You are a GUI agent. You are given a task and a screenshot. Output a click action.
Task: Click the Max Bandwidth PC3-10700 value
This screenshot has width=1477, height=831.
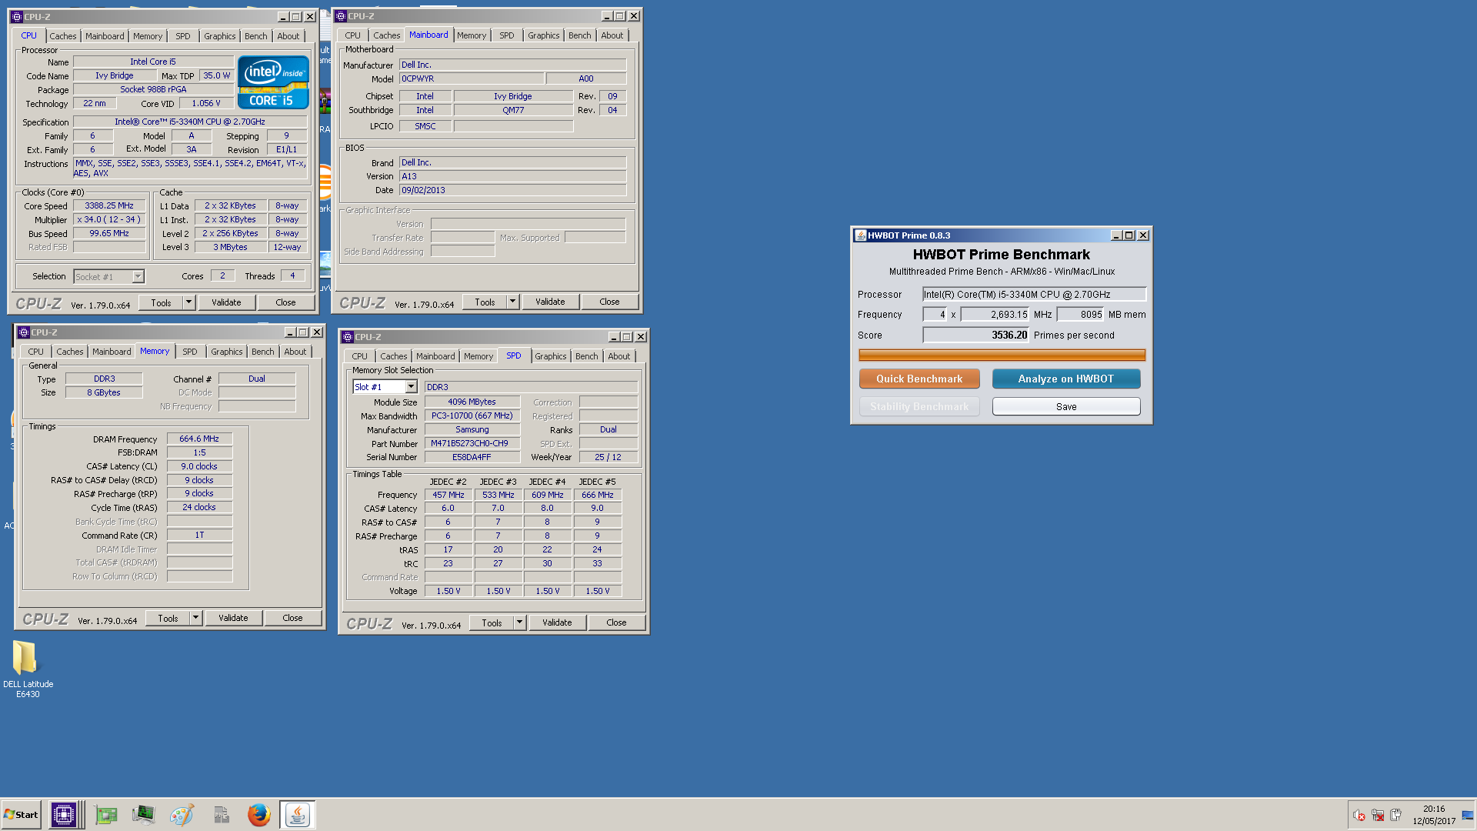472,415
